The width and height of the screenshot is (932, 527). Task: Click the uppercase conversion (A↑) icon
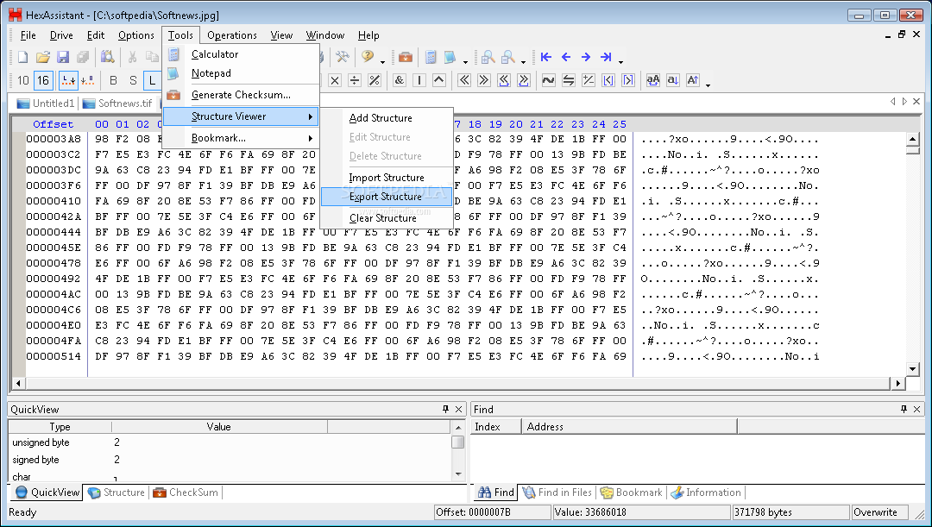tap(693, 80)
